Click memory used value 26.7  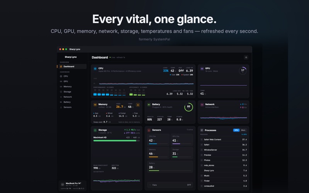(x=120, y=107)
